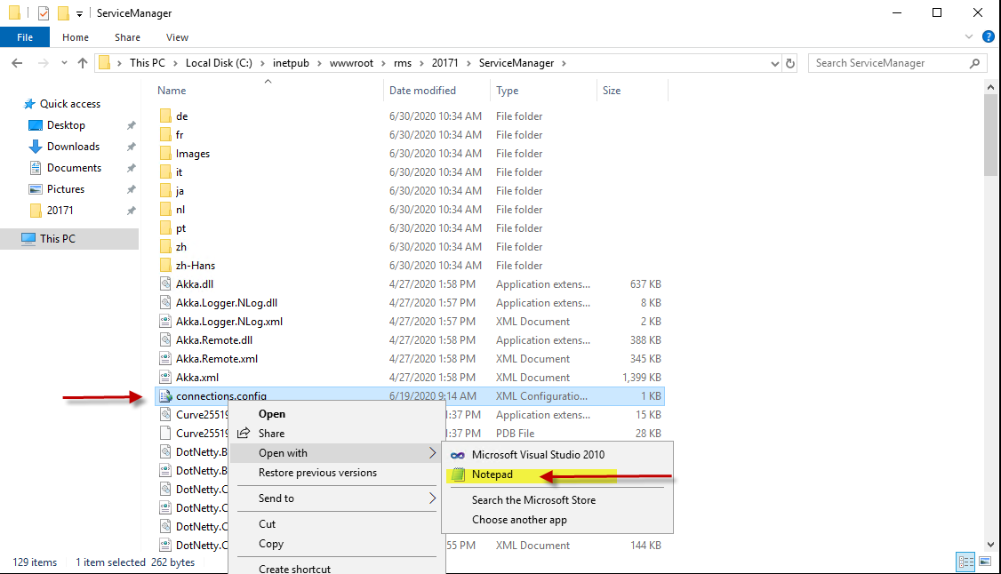
Task: Select the Akka.Logger.NLog.dll file
Action: coord(227,303)
